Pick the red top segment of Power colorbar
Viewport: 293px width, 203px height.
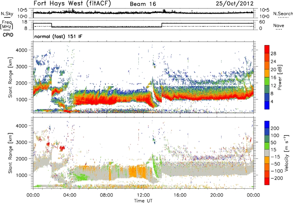[267, 49]
